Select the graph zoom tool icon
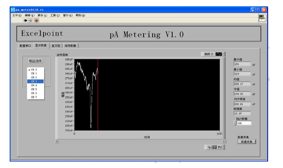Viewport: 283px width, 168px height. 214,147
